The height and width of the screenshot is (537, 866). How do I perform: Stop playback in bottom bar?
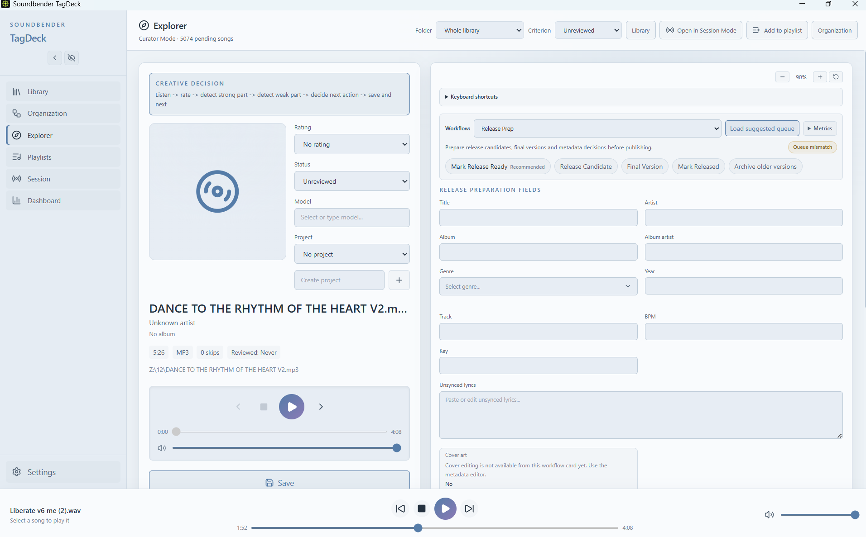click(x=422, y=508)
